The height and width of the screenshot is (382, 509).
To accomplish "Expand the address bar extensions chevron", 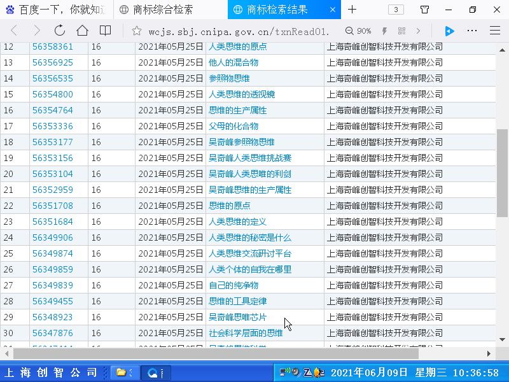I will [418, 31].
